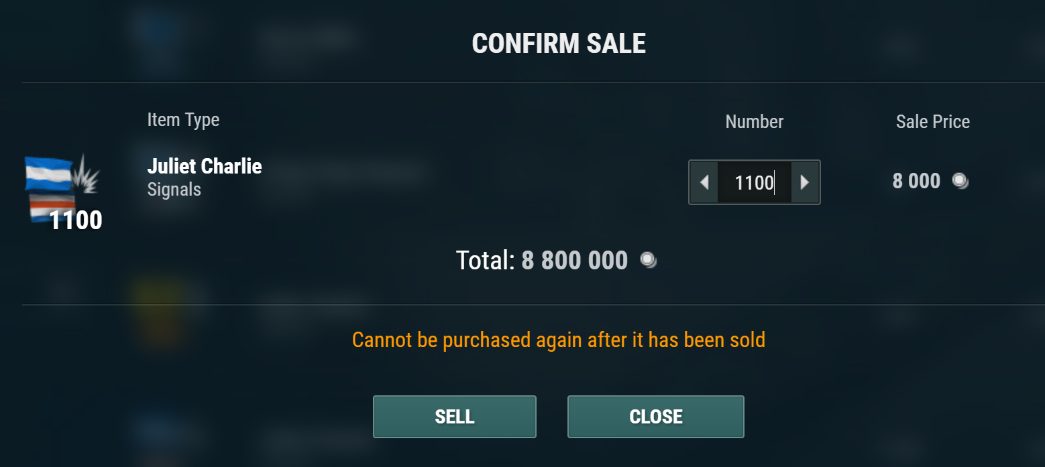Screen dimensions: 1045x467
Task: Increase the number with the right arrow
Action: coord(805,182)
